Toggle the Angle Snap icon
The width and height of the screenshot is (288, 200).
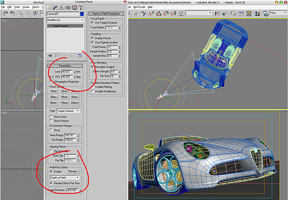pyautogui.click(x=159, y=13)
